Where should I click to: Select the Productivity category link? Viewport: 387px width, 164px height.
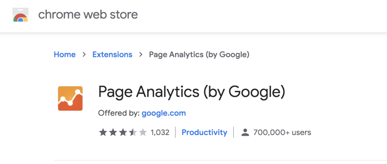pyautogui.click(x=204, y=132)
